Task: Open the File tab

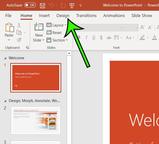Action: (x=8, y=15)
